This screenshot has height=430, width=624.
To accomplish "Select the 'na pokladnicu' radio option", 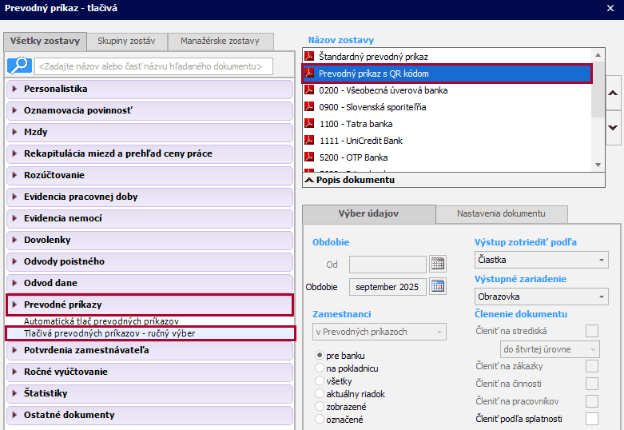I will coord(320,368).
